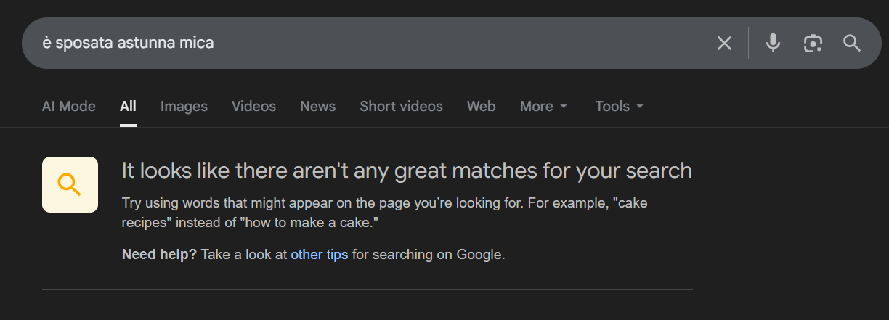Go to the Videos tab
889x320 pixels.
[x=253, y=106]
